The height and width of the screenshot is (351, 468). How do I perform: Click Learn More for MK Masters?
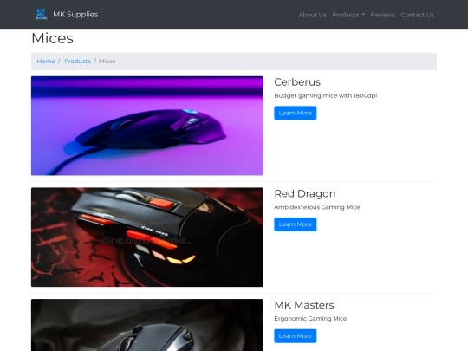coord(296,335)
